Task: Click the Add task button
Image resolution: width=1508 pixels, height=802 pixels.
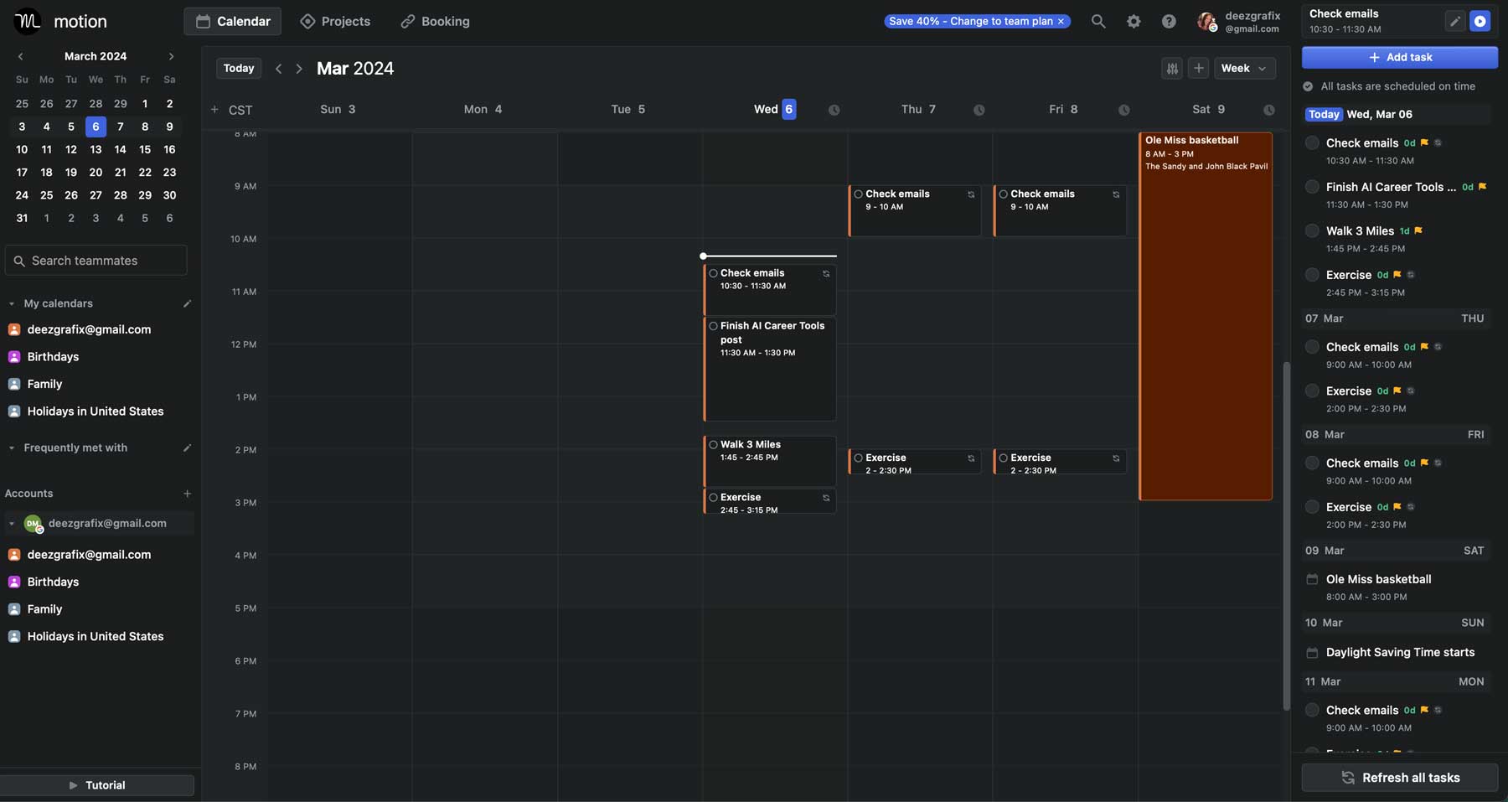Action: pyautogui.click(x=1399, y=57)
